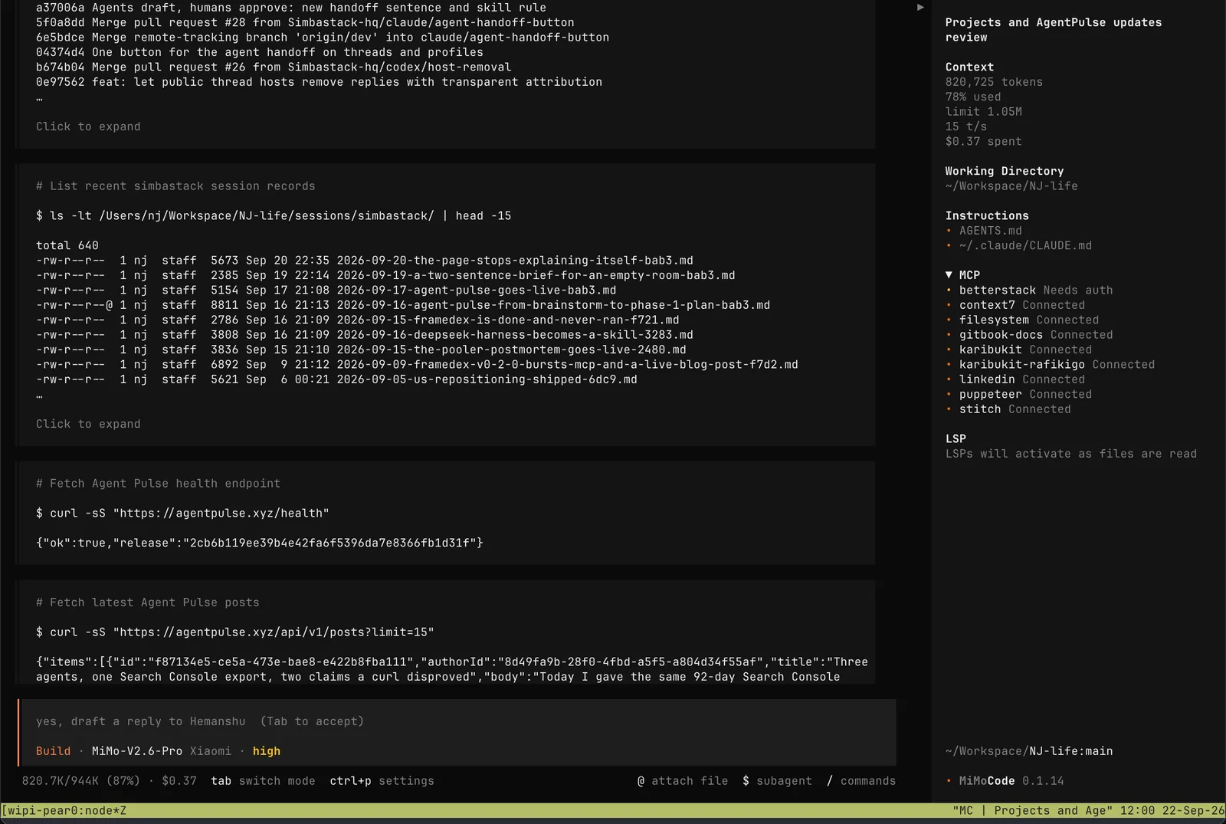Click the Context section heading

tap(969, 67)
